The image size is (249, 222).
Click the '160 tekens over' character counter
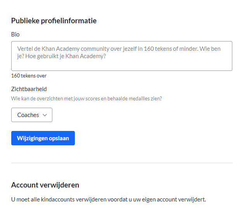[29, 76]
